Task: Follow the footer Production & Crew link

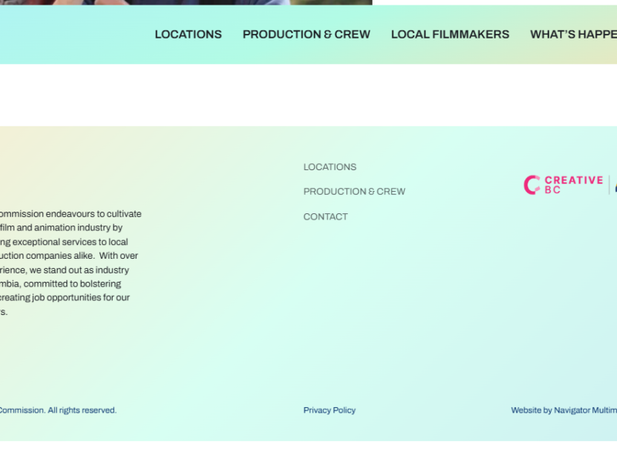Action: tap(354, 192)
